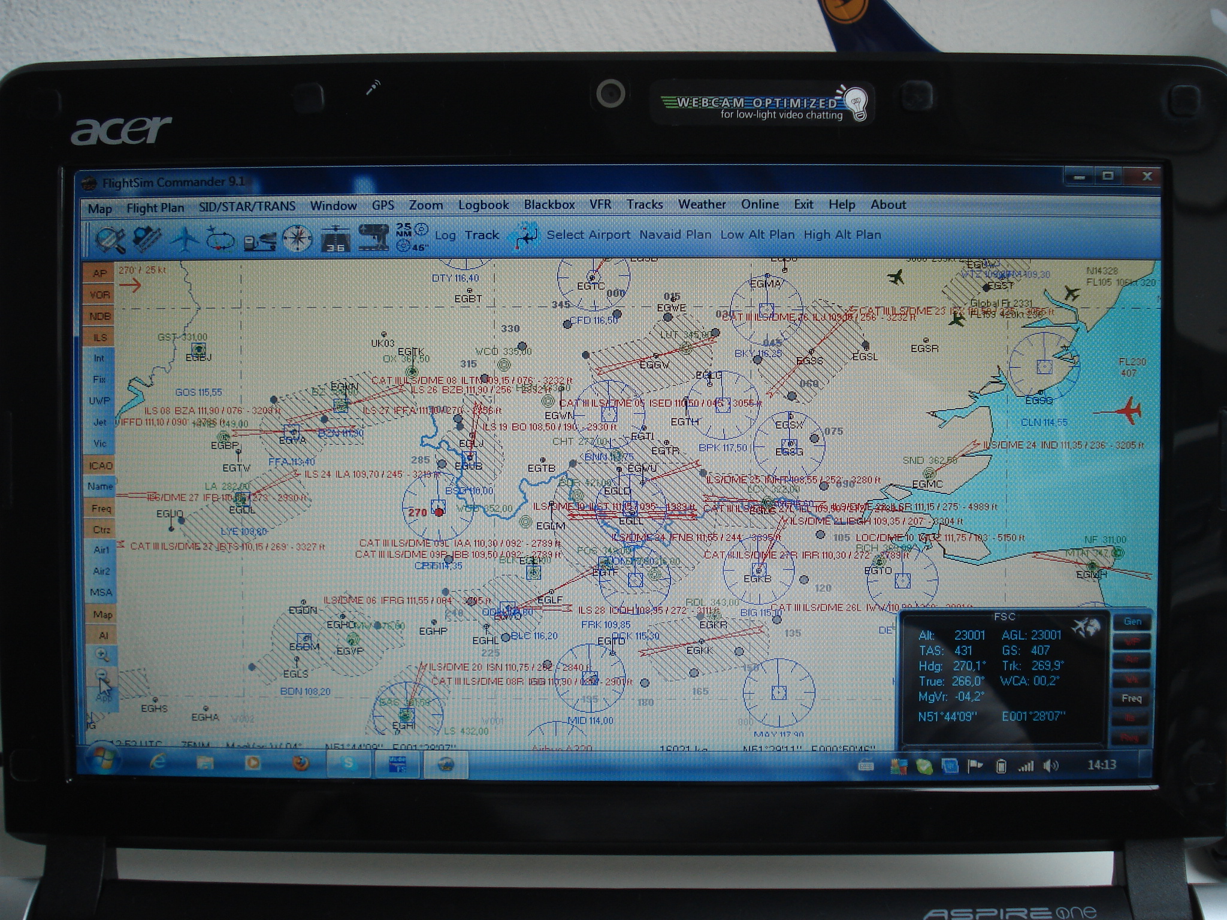1227x920 pixels.
Task: Open the compass rose tool
Action: point(297,238)
